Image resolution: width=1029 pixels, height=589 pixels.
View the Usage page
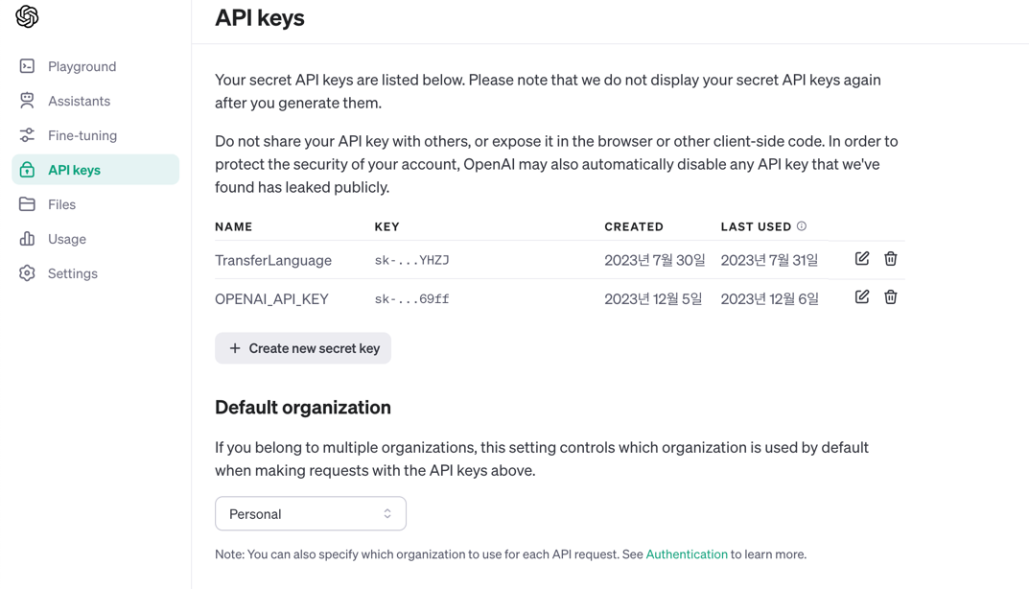tap(67, 239)
